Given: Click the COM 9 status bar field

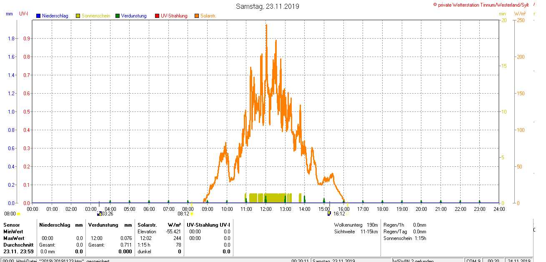Looking at the screenshot, I should click(474, 260).
